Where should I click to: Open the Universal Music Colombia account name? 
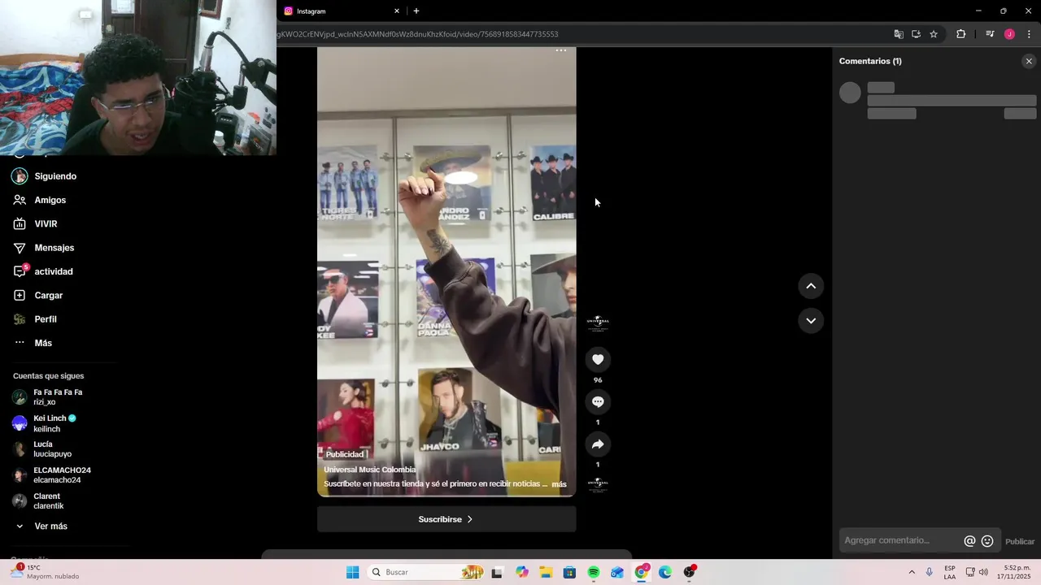coord(369,470)
